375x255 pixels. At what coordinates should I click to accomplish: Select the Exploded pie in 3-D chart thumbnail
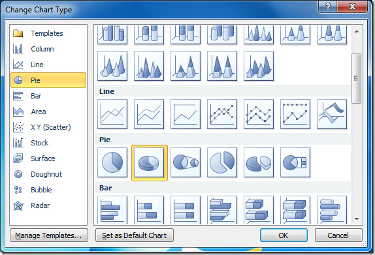click(259, 162)
